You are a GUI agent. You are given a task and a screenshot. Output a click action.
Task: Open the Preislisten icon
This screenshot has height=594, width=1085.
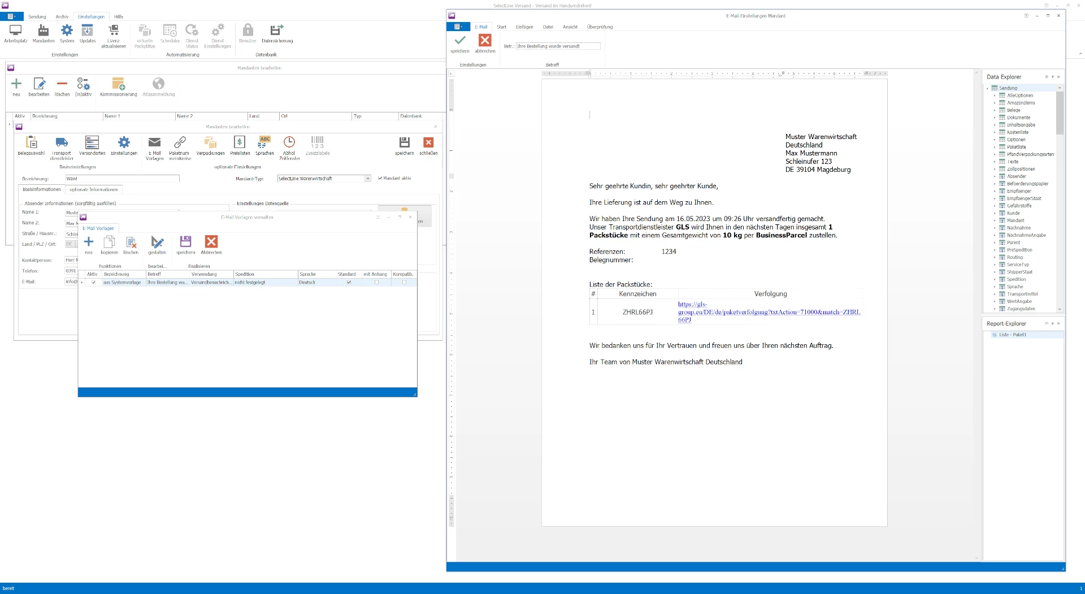pyautogui.click(x=240, y=142)
